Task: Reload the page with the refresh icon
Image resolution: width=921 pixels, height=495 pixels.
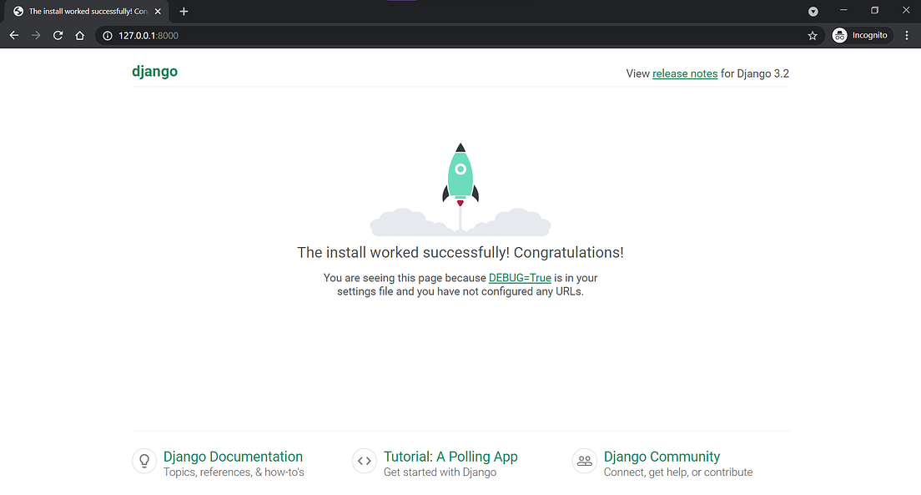Action: tap(58, 35)
